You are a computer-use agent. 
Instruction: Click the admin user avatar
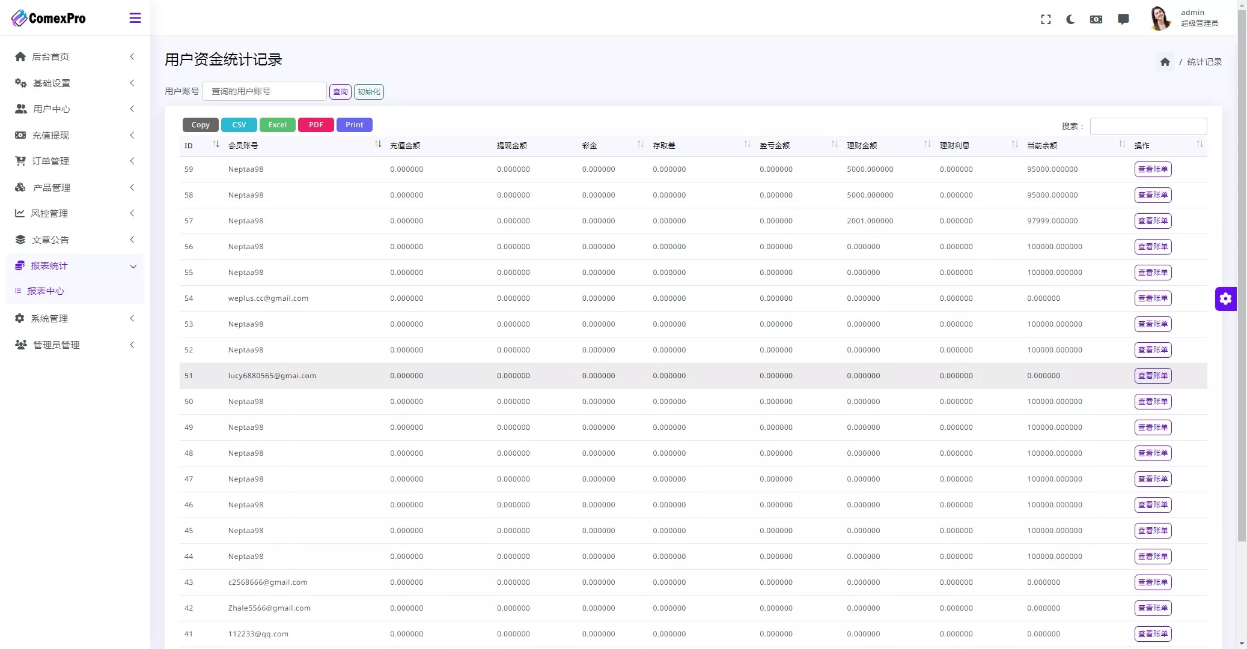pyautogui.click(x=1160, y=18)
